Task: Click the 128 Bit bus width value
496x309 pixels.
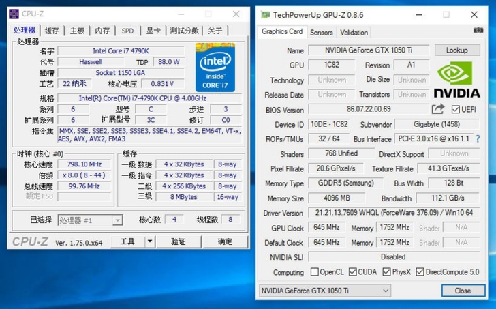Action: 454,183
